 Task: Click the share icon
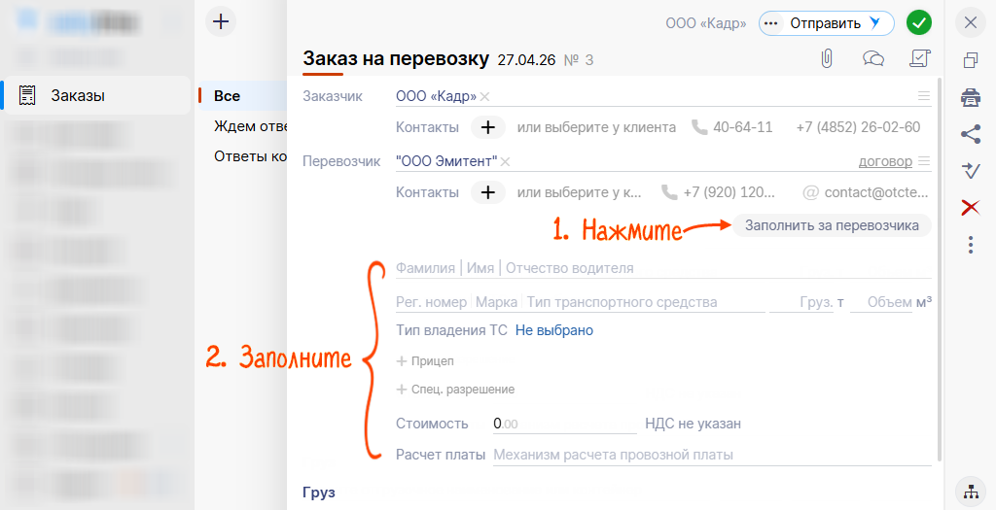(x=971, y=134)
